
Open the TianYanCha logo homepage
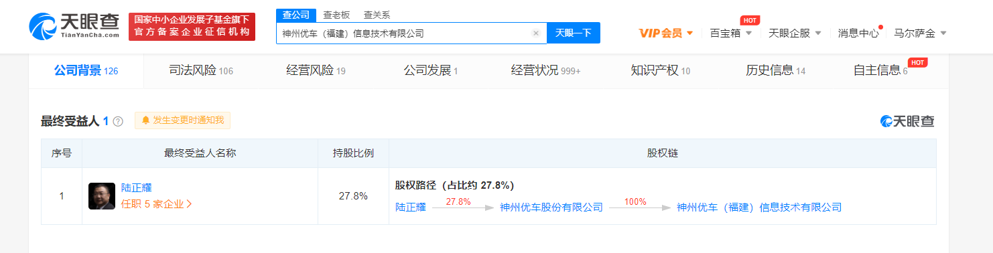[x=75, y=26]
